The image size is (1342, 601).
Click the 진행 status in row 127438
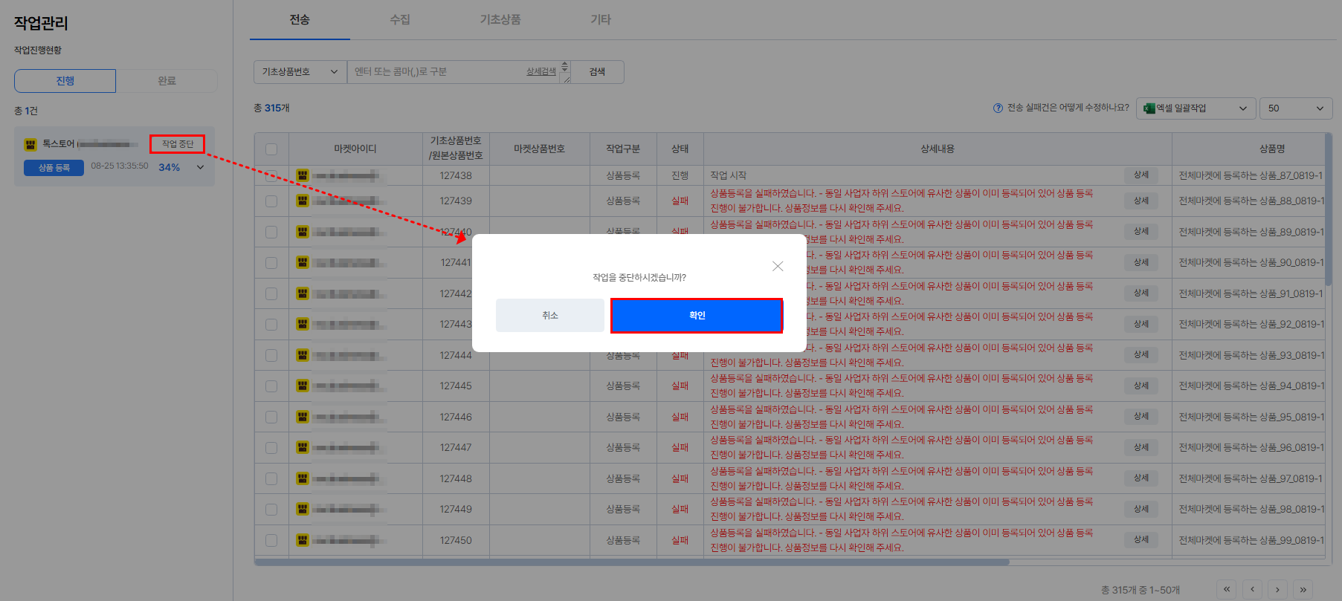coord(680,175)
